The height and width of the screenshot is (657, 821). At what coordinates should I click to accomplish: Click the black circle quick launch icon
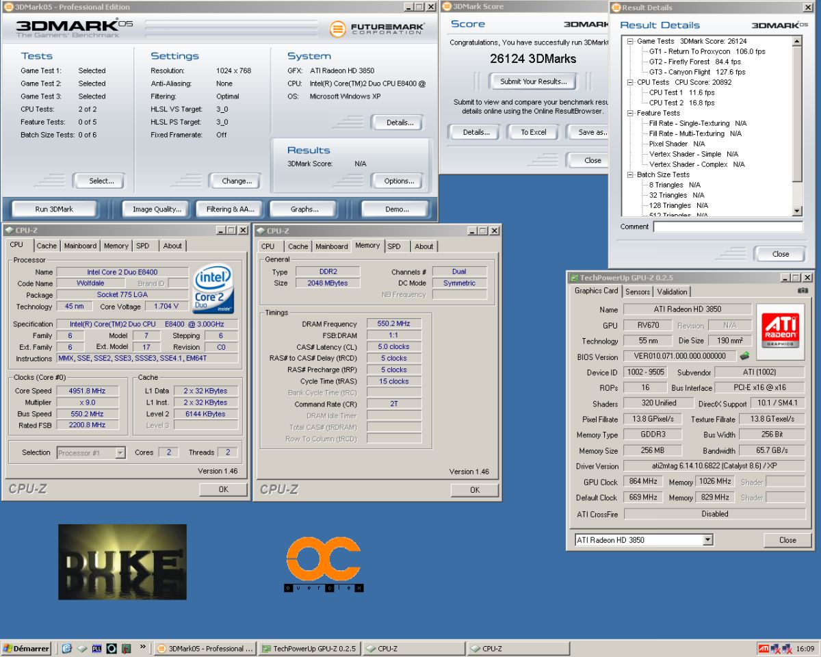pos(111,648)
